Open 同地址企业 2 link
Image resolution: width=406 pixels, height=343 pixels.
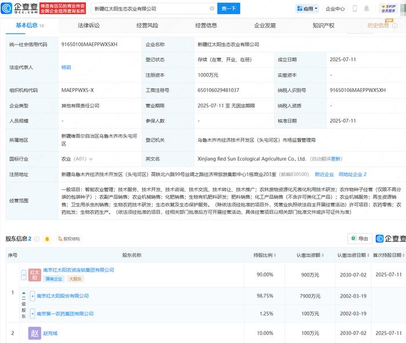353,174
